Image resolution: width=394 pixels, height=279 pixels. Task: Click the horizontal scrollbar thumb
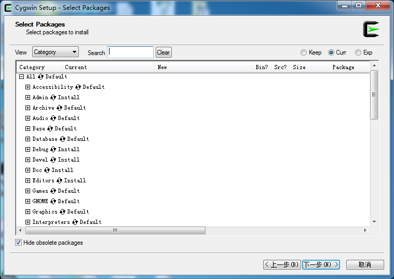click(x=115, y=231)
